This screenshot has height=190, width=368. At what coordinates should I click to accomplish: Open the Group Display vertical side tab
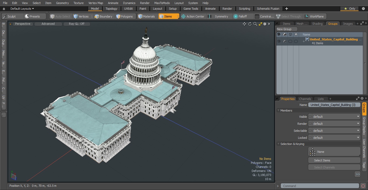[x=364, y=126]
